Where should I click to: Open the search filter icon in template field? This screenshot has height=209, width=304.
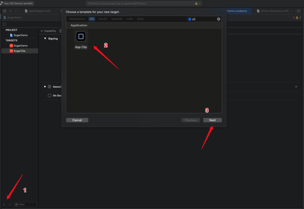pos(190,19)
